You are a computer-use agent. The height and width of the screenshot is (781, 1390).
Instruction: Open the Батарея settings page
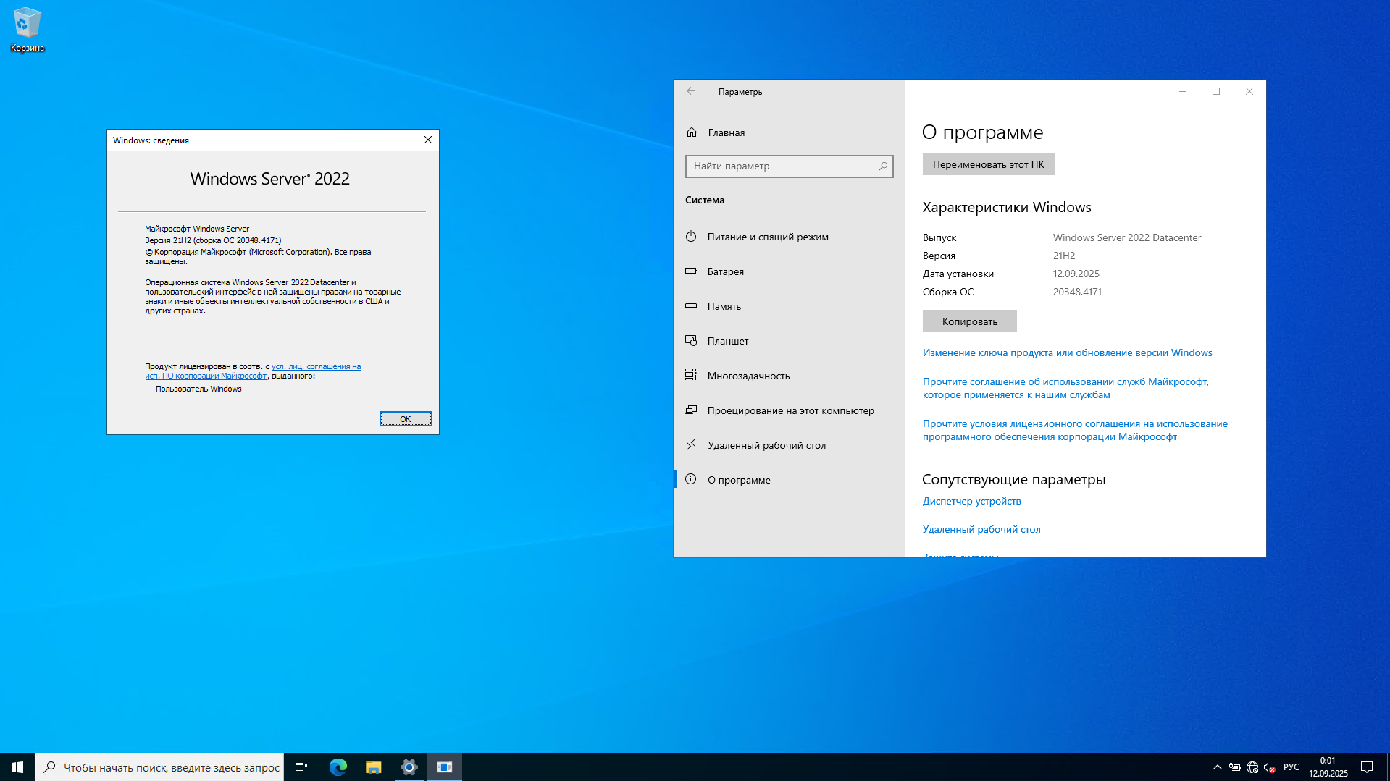tap(790, 271)
